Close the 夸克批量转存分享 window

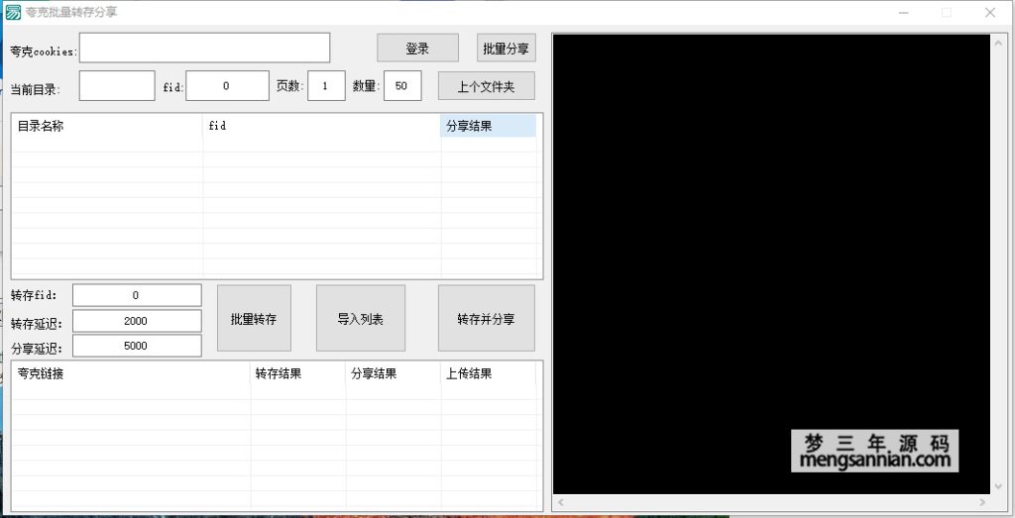(x=990, y=12)
